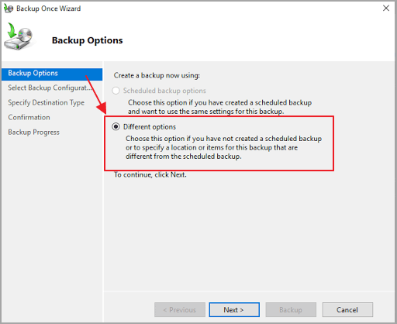Screen dimensions: 397x324
Task: Click the disabled Backup button
Action: pyautogui.click(x=291, y=309)
